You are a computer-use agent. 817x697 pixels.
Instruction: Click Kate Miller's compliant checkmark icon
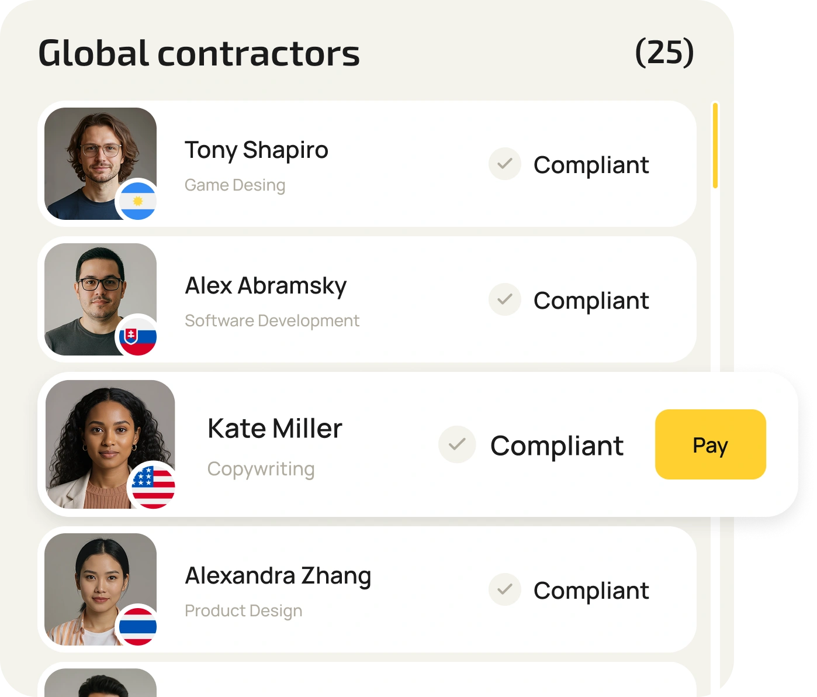tap(457, 445)
